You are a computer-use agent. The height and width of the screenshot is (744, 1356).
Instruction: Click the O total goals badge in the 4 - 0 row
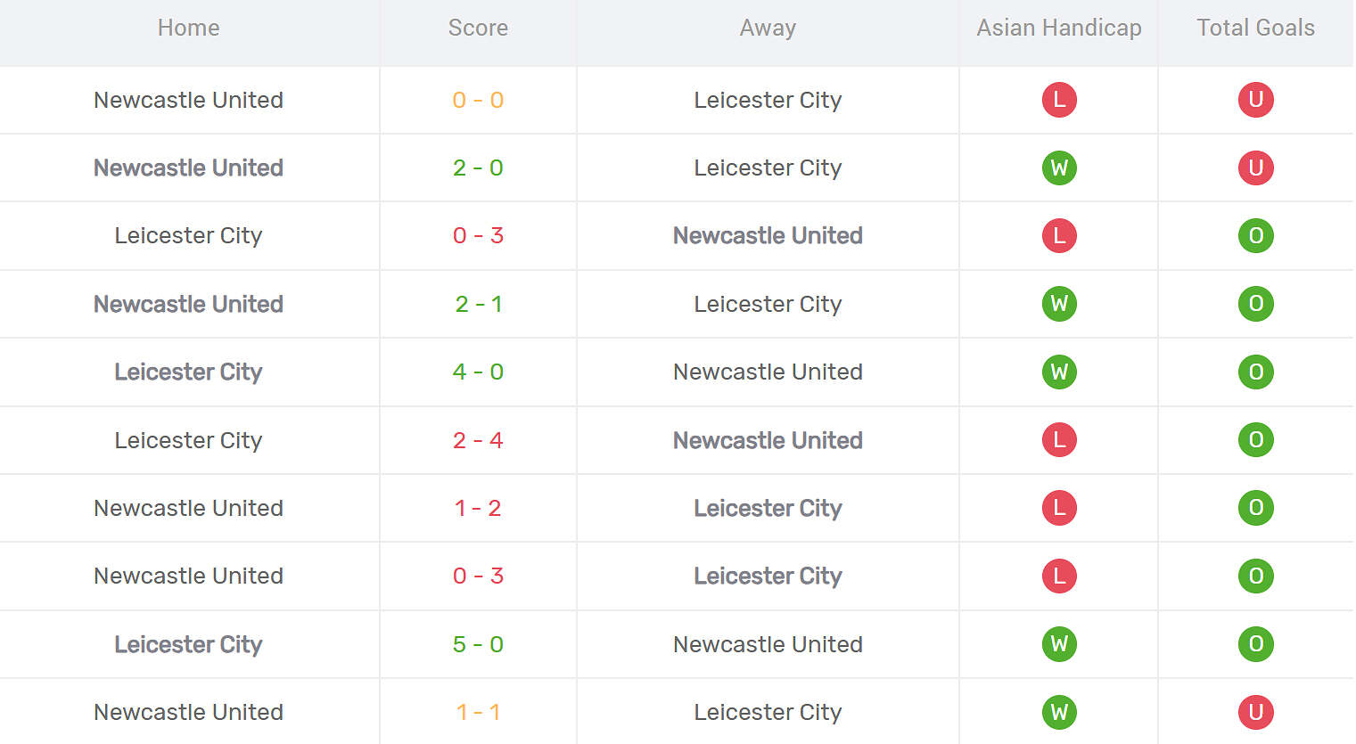pos(1255,372)
